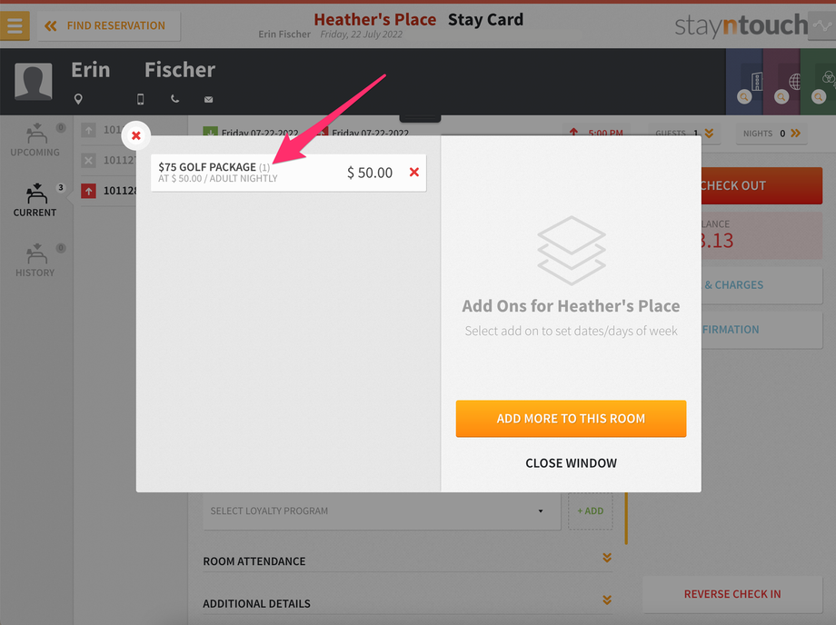Open the Select Loyalty Program dropdown
Screen dimensions: 836x625
[x=382, y=511]
